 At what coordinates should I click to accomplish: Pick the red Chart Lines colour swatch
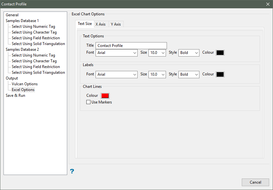pyautogui.click(x=105, y=96)
